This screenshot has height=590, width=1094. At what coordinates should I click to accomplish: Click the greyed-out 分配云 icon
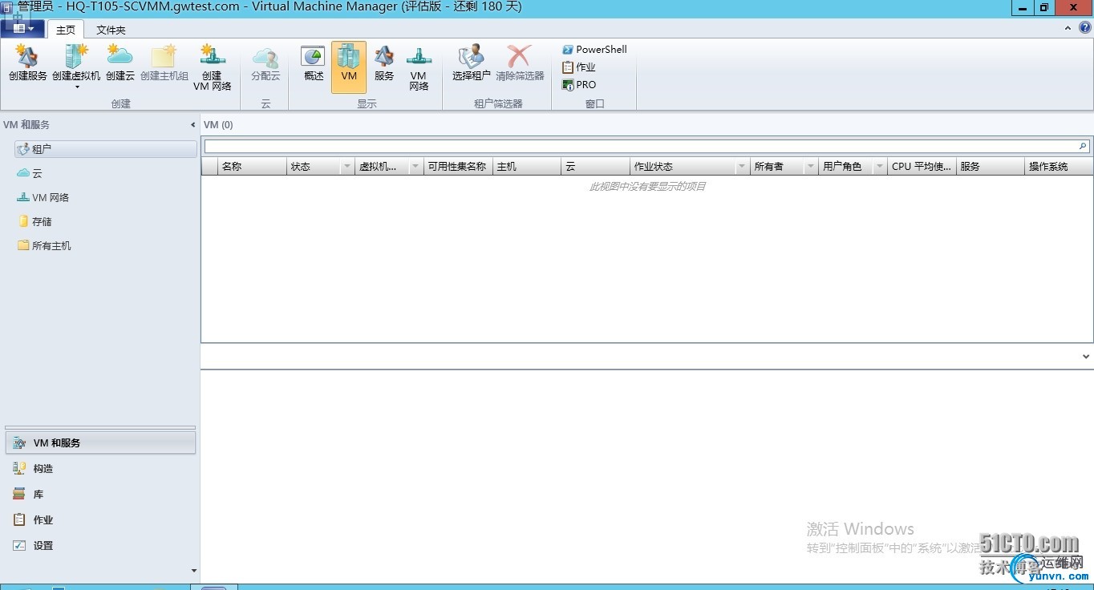[265, 63]
